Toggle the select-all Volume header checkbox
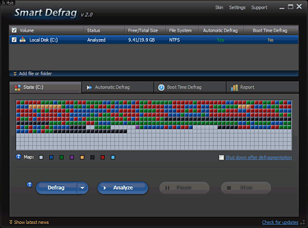Viewport: 308px width, 228px height. [x=14, y=30]
